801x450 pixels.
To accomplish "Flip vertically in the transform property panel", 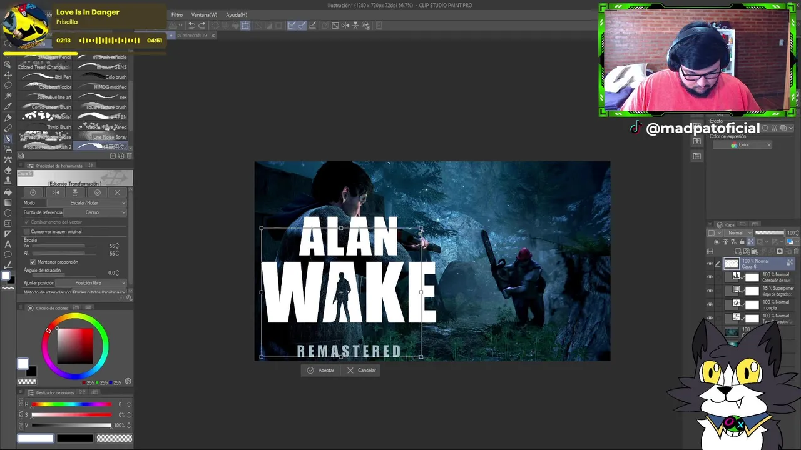I will [x=75, y=192].
